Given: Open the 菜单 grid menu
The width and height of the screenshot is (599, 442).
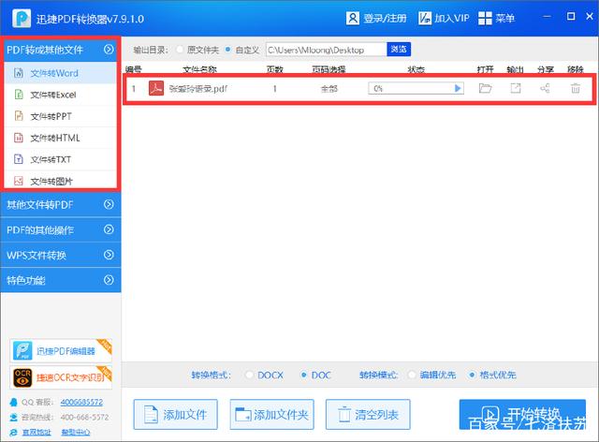Looking at the screenshot, I should 496,18.
